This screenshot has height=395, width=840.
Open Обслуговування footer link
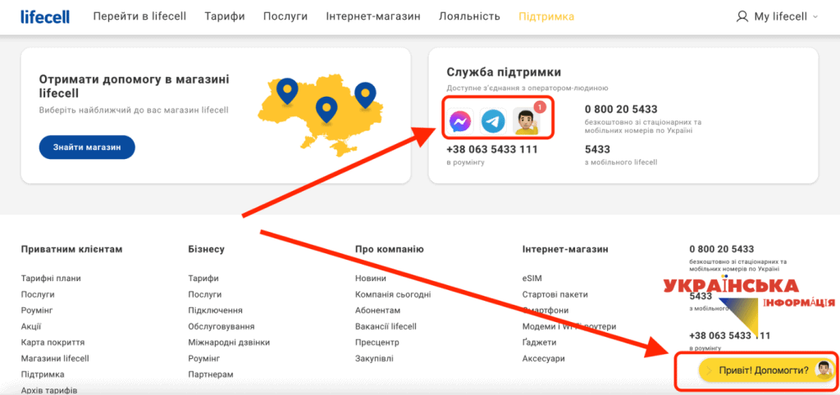point(221,326)
